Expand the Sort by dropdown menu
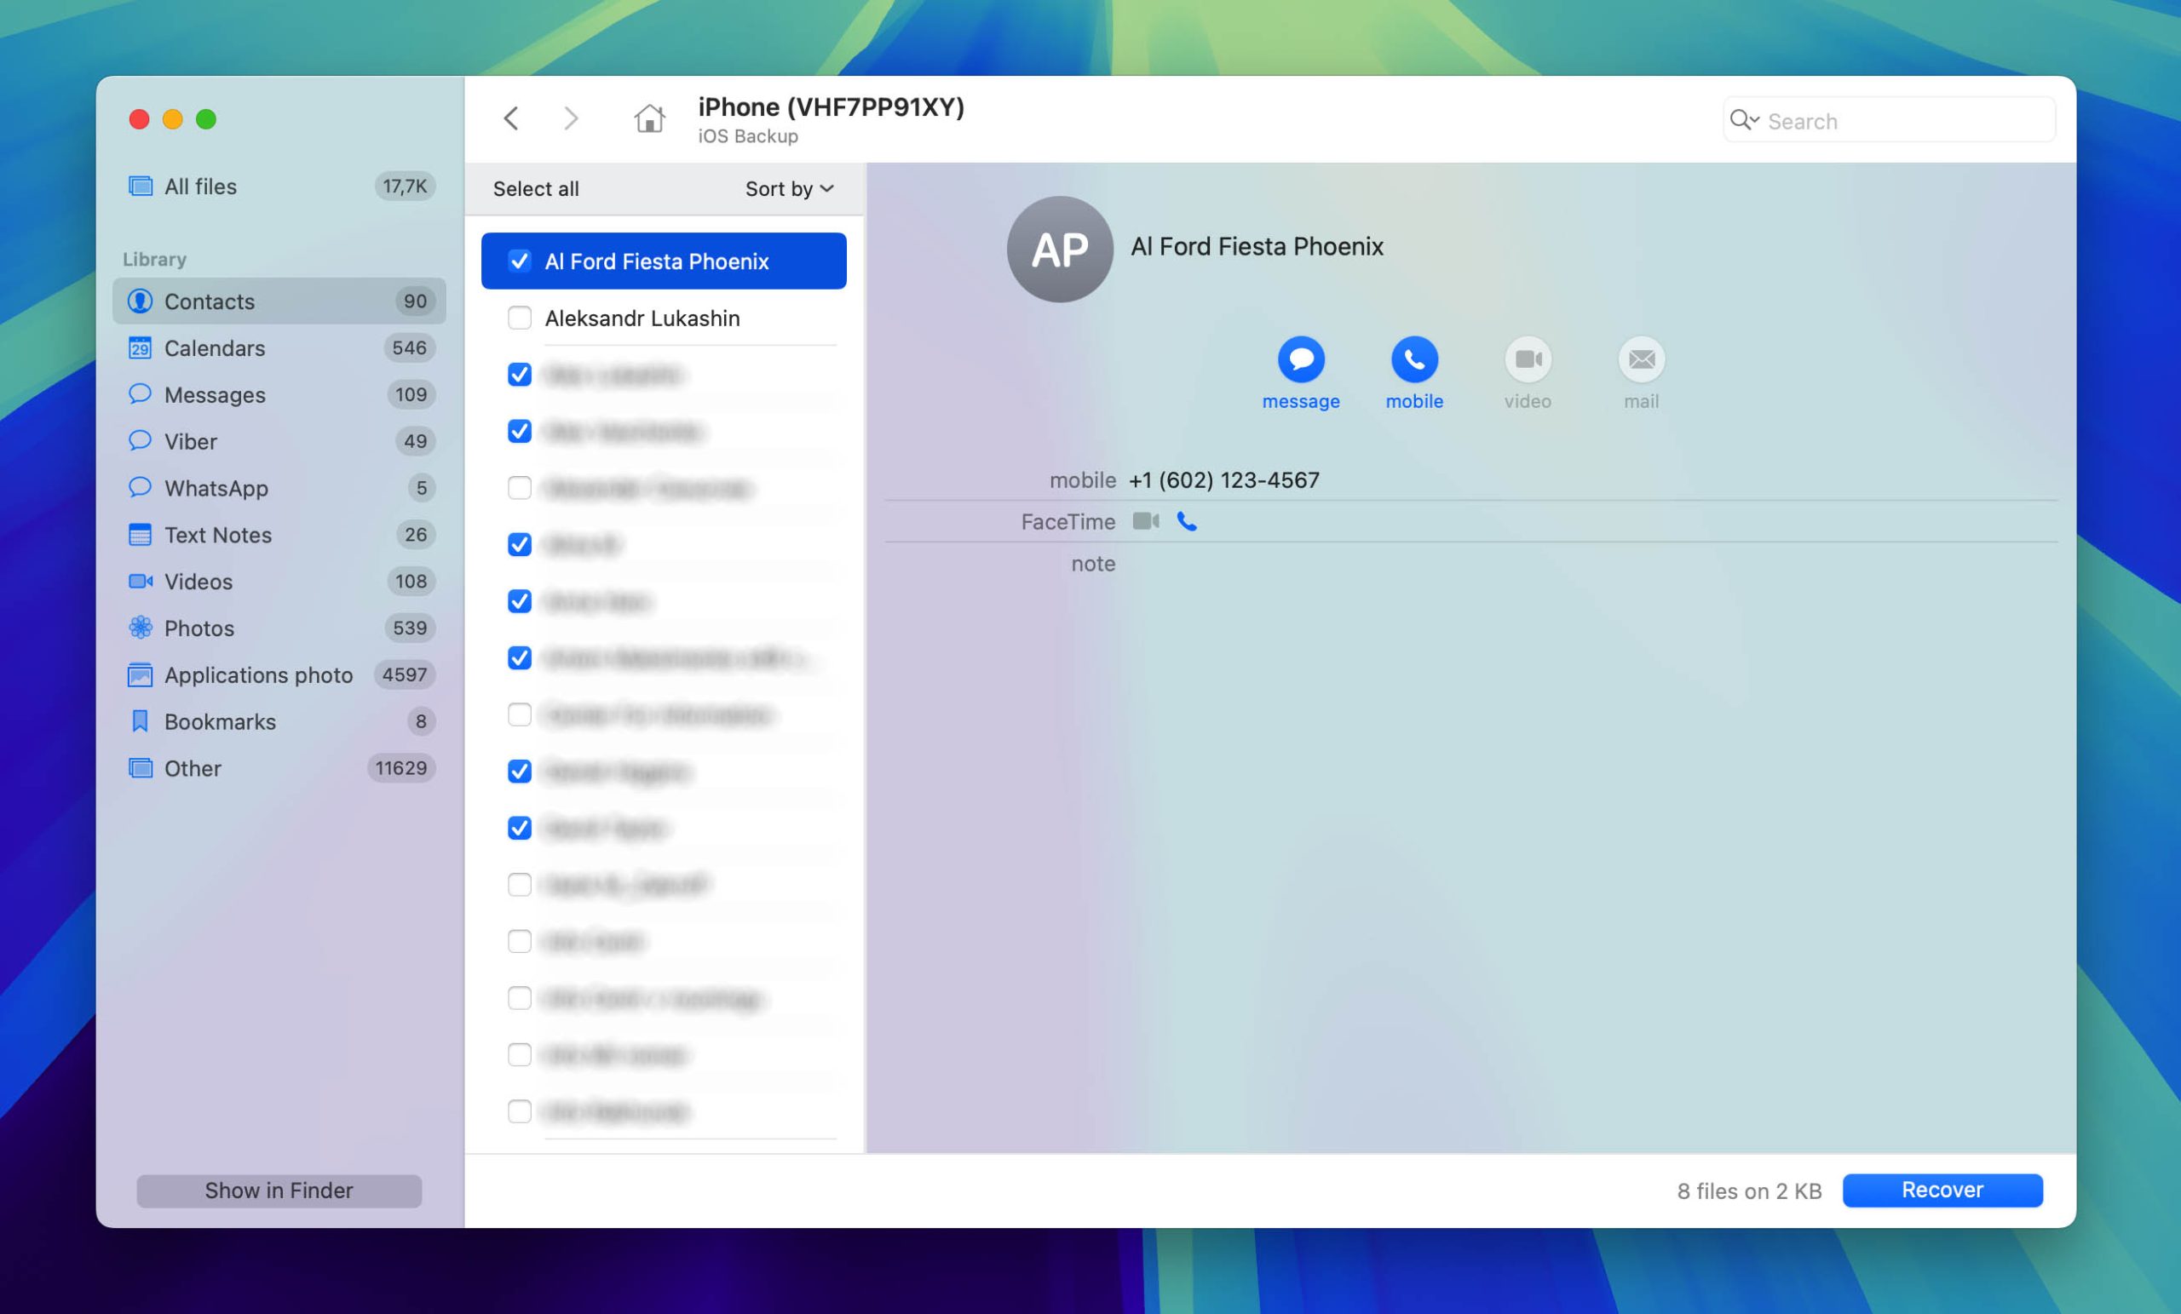The height and width of the screenshot is (1314, 2181). point(788,188)
